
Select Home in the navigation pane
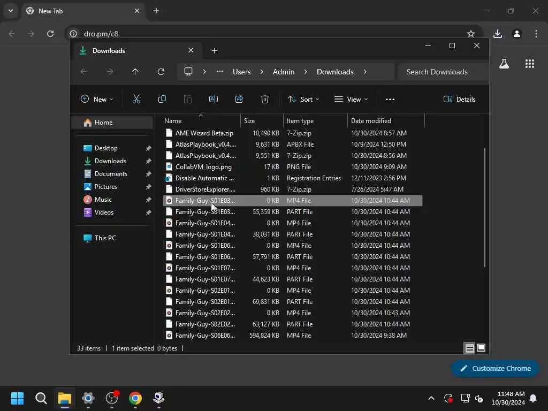tap(112, 123)
